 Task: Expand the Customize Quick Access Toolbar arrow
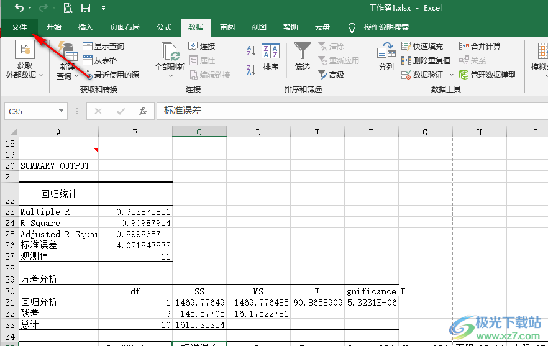103,8
